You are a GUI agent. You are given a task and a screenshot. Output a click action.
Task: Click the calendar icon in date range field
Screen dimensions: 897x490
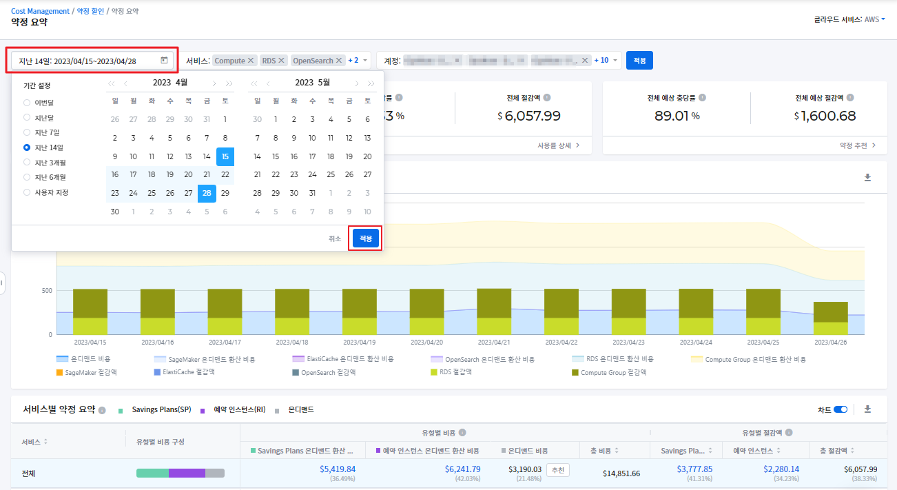coord(164,61)
